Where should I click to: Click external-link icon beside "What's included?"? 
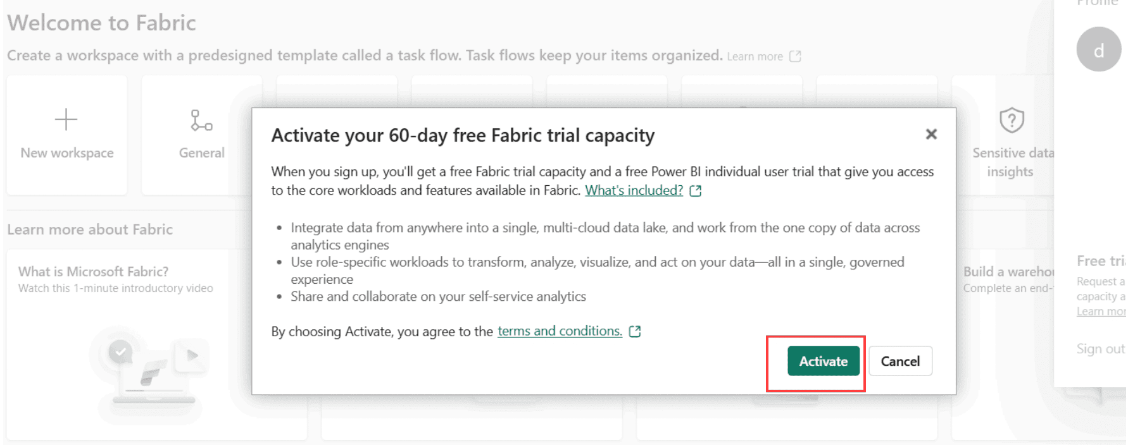click(695, 191)
